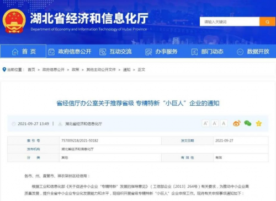Open 政府信息公开 navigation tab
This screenshot has height=201, width=276.
pyautogui.click(x=75, y=52)
